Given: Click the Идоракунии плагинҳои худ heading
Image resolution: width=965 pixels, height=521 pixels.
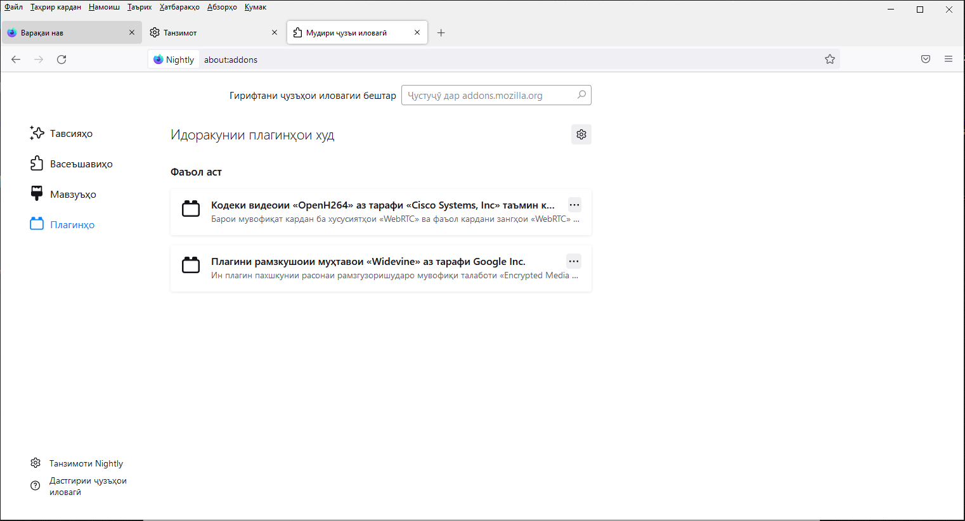Looking at the screenshot, I should [x=252, y=135].
